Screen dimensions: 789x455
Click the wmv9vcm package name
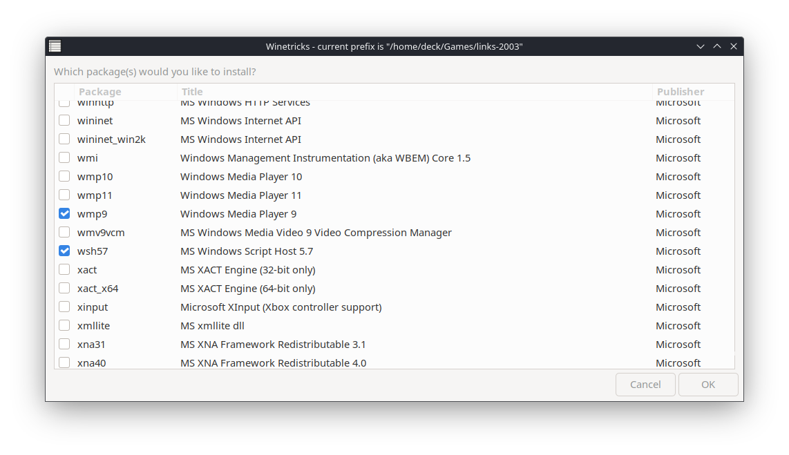coord(101,232)
